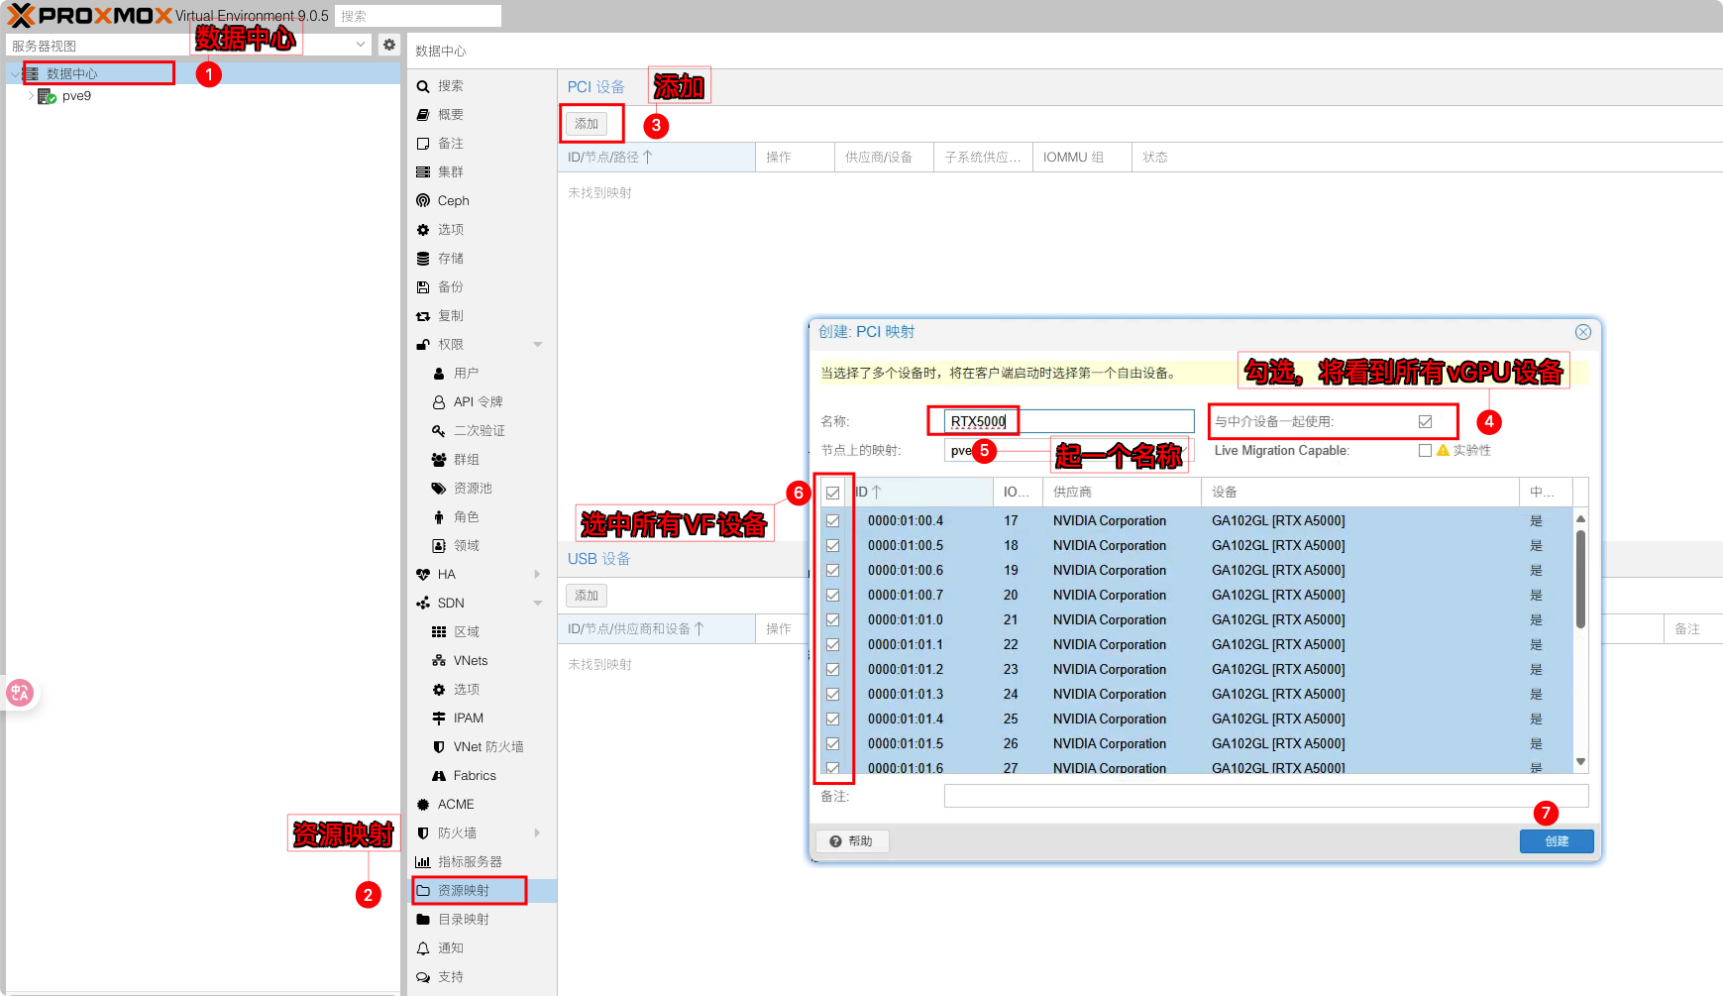This screenshot has width=1723, height=996.
Task: Expand pve9 node in tree
Action: 30,96
